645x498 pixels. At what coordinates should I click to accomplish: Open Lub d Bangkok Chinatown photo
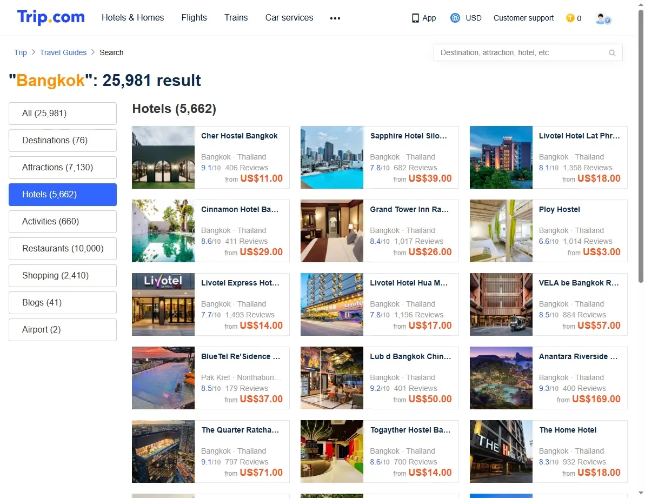pyautogui.click(x=332, y=379)
